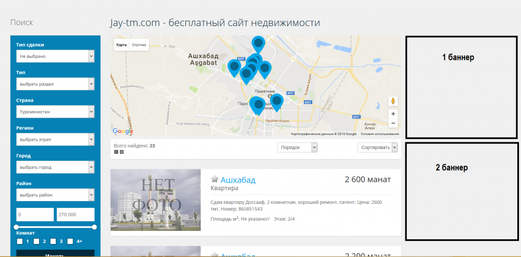Click the minimum price field showing 0
Image resolution: width=521 pixels, height=257 pixels.
tap(35, 214)
